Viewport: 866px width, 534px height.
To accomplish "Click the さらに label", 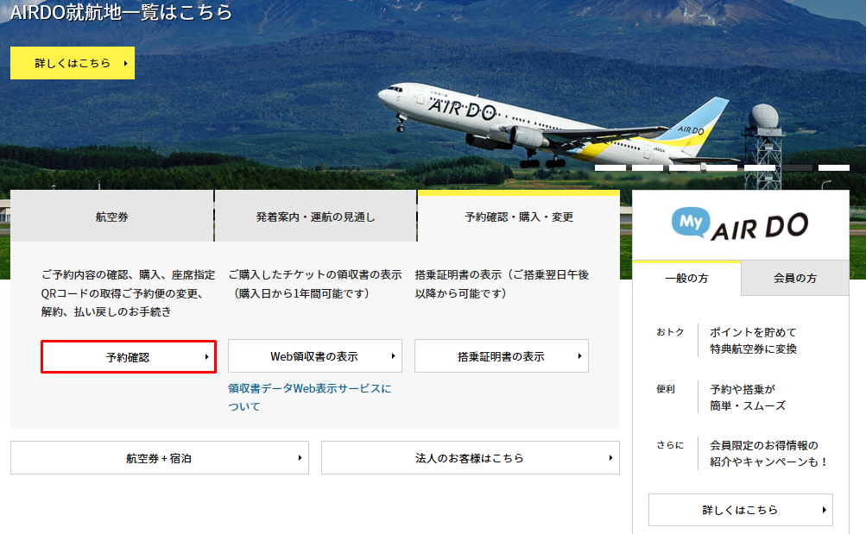I will pyautogui.click(x=670, y=445).
